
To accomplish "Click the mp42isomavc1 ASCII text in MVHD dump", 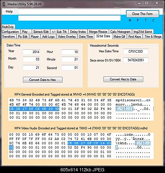I will pos(133,100).
